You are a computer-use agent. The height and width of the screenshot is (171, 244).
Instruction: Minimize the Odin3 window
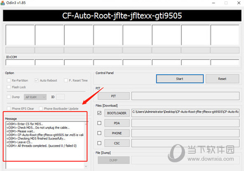213,3
